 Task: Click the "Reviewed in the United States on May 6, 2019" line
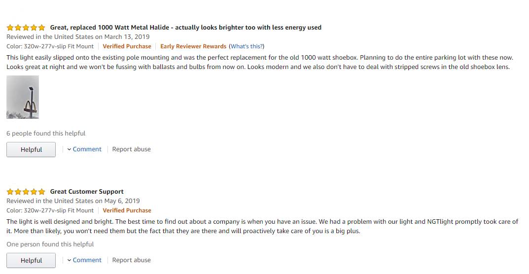(73, 201)
